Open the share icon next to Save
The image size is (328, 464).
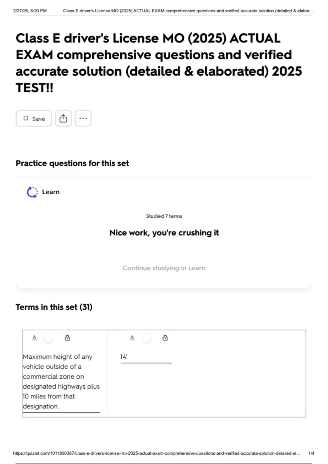coord(63,118)
